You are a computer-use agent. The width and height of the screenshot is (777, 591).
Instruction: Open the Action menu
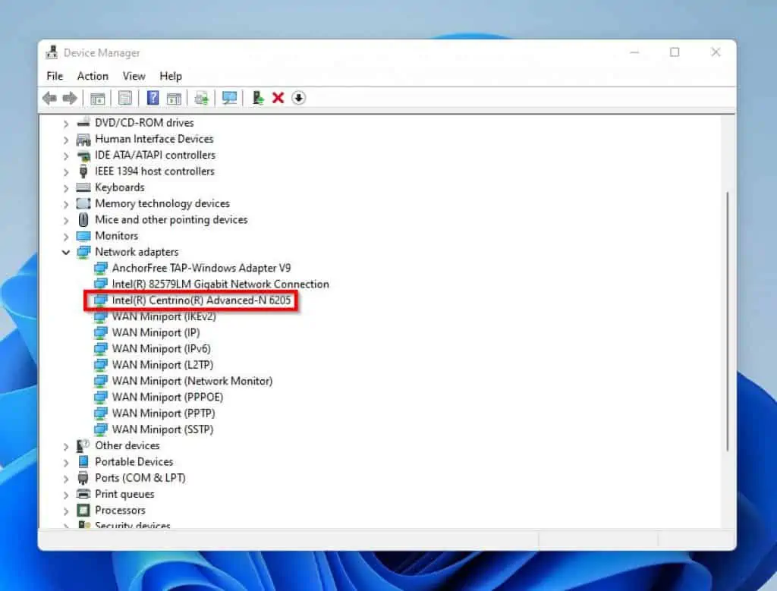click(x=92, y=76)
